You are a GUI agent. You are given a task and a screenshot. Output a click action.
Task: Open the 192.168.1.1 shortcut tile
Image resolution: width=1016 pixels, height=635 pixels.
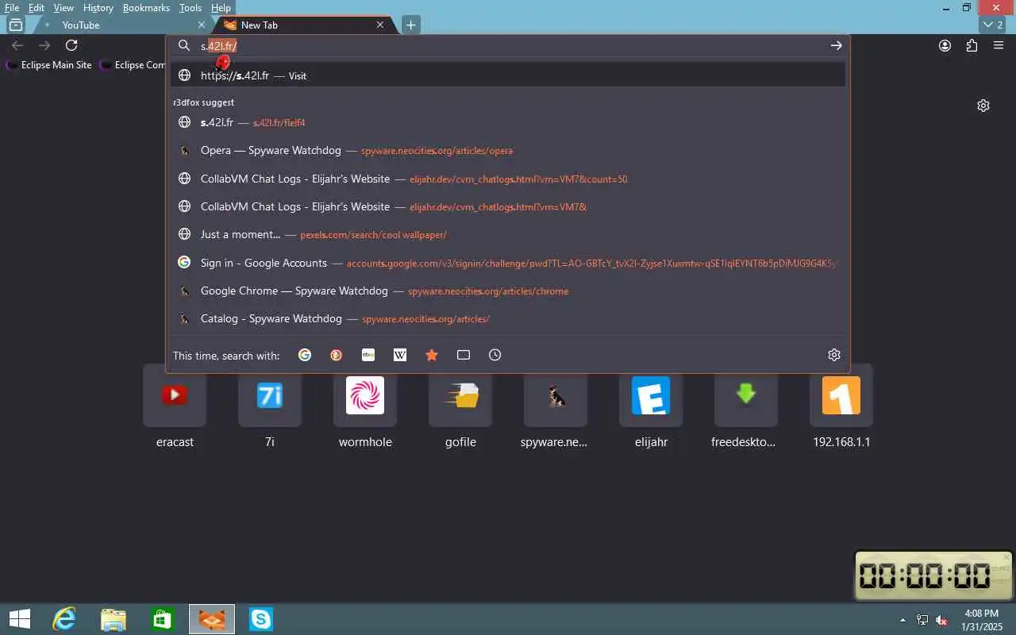pos(841,407)
